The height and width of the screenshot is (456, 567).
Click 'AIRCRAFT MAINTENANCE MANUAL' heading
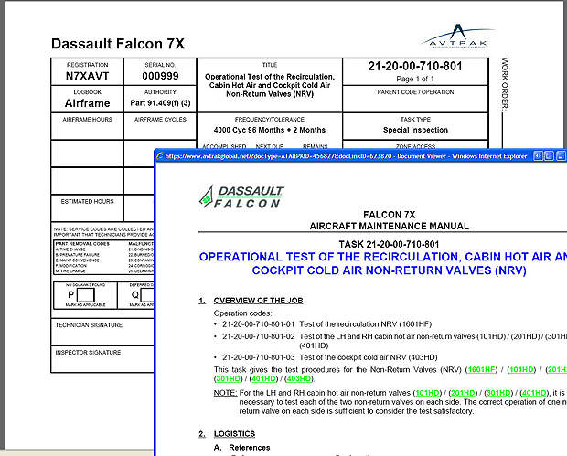(389, 227)
